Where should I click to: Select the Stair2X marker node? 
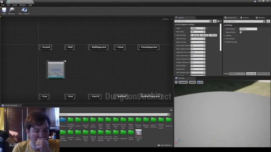tap(95, 97)
